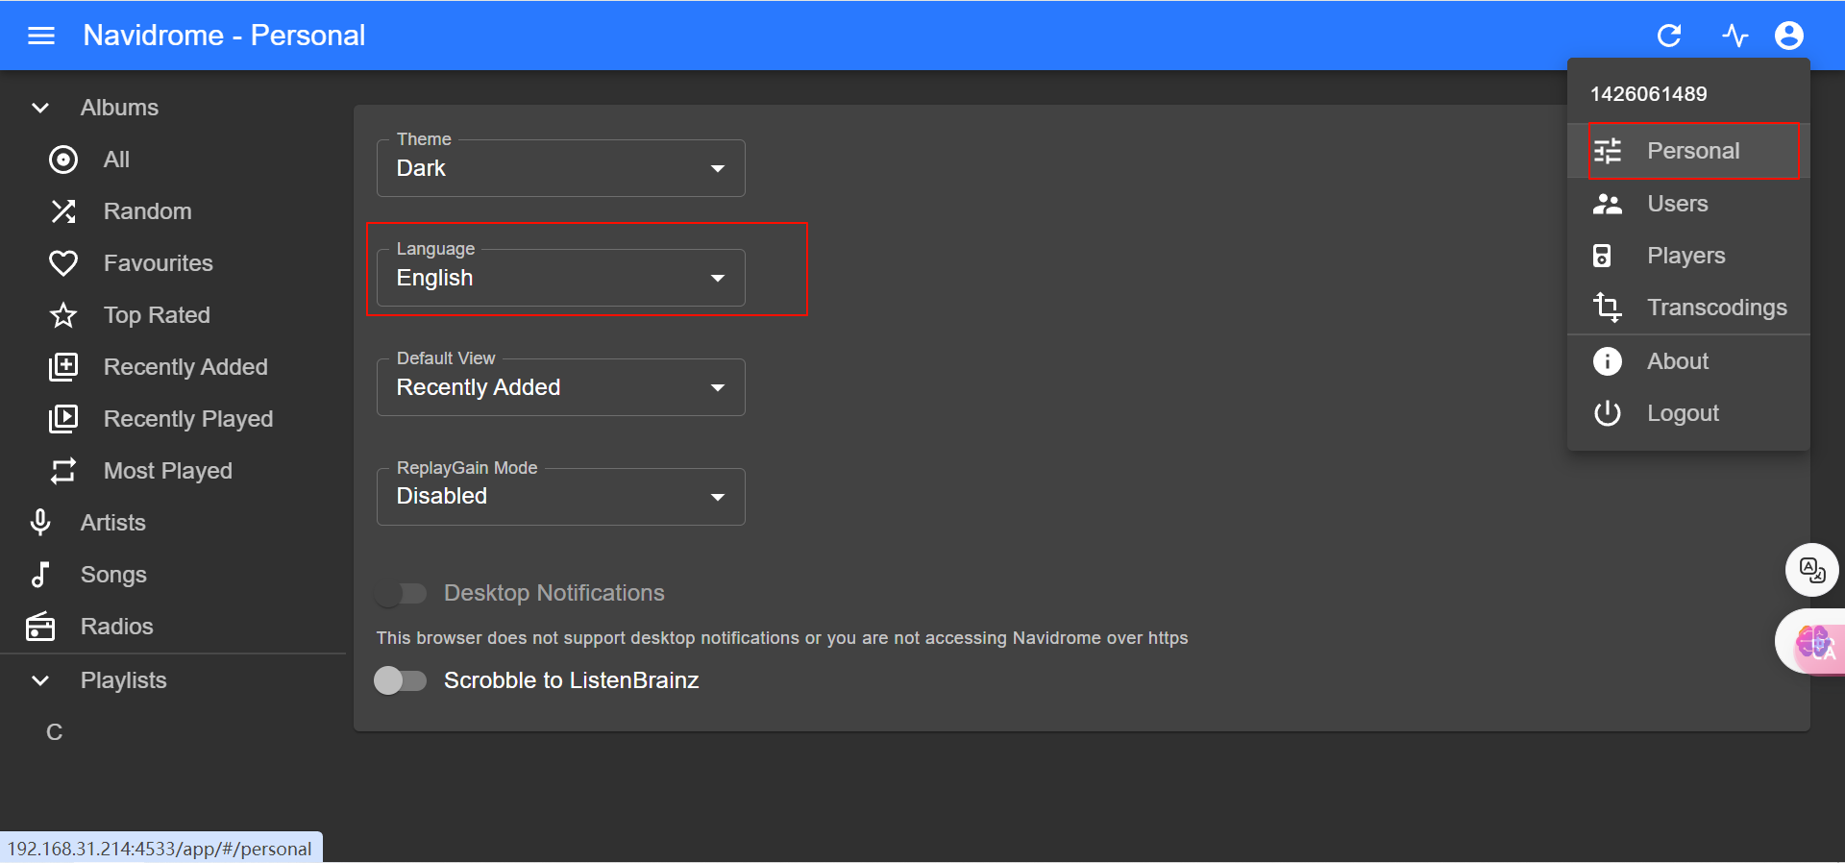
Task: Click the Artists microphone icon
Action: (x=40, y=523)
